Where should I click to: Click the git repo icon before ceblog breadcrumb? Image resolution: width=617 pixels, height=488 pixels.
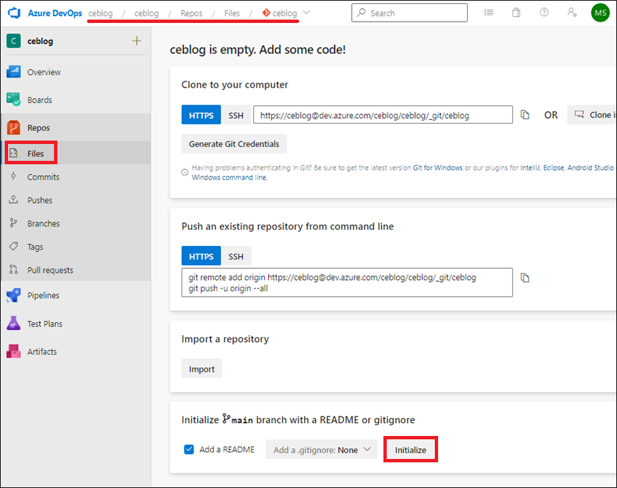[x=267, y=13]
